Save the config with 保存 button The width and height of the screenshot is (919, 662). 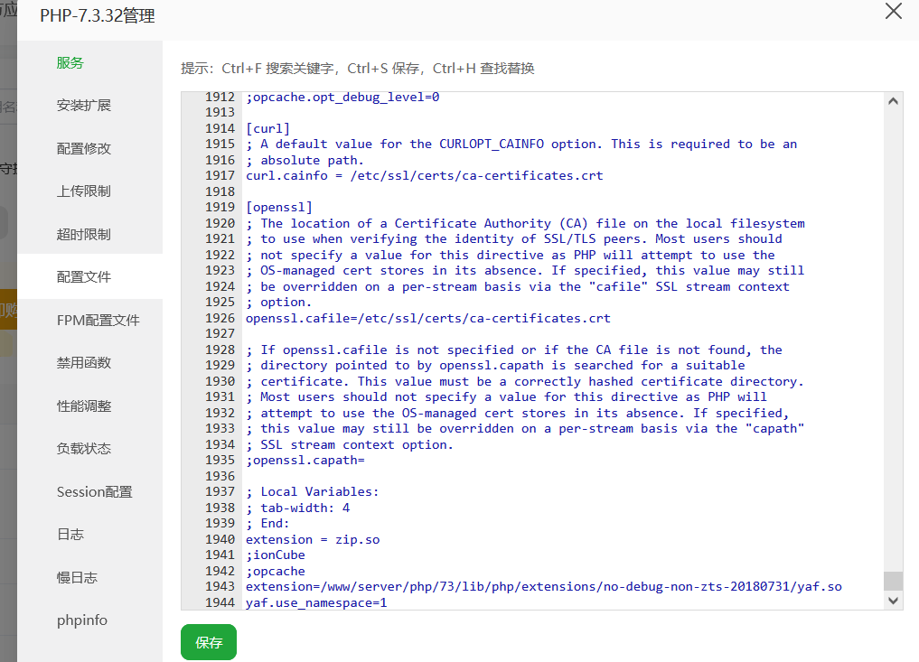tap(208, 642)
